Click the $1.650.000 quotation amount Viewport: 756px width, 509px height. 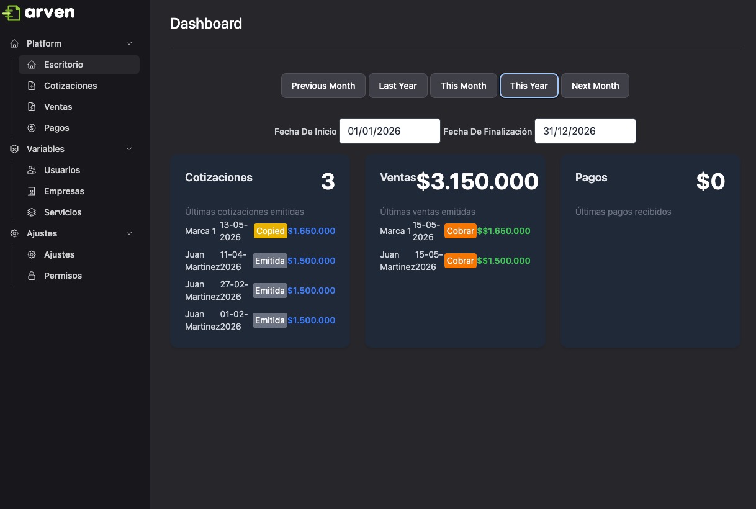pyautogui.click(x=312, y=231)
